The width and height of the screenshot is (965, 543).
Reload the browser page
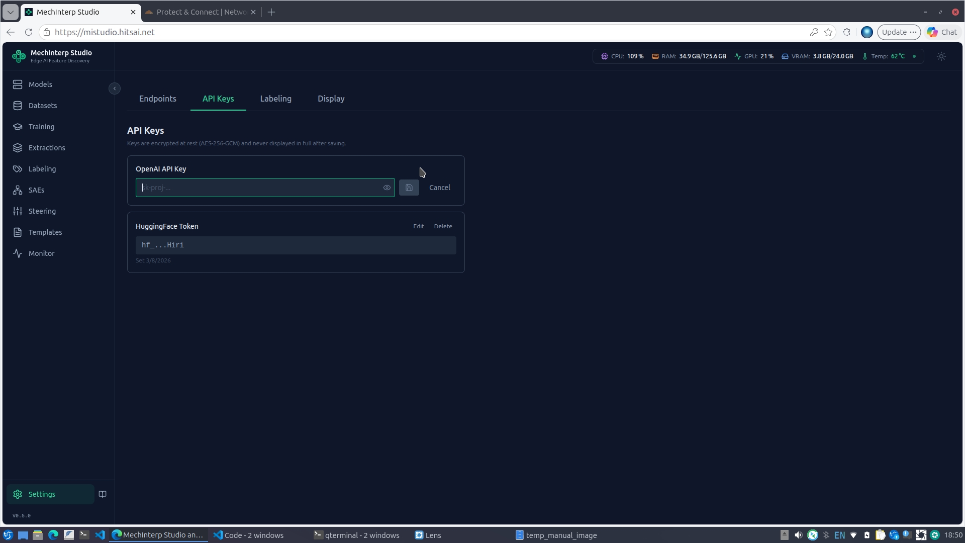(29, 32)
